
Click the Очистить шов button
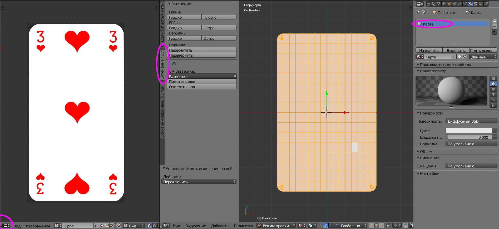(x=202, y=87)
